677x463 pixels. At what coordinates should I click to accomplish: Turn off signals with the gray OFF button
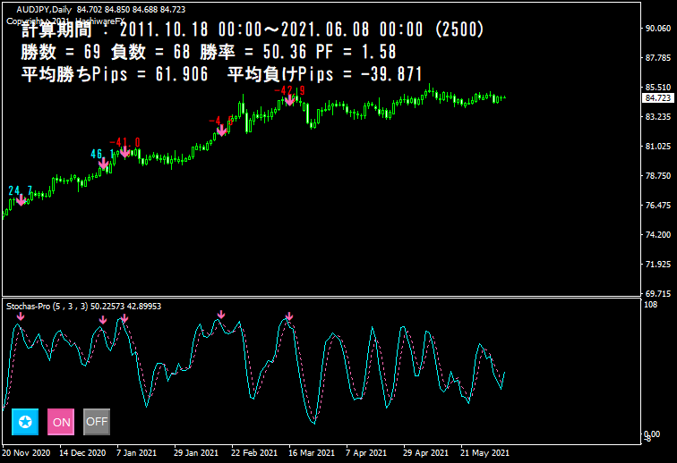pos(97,421)
